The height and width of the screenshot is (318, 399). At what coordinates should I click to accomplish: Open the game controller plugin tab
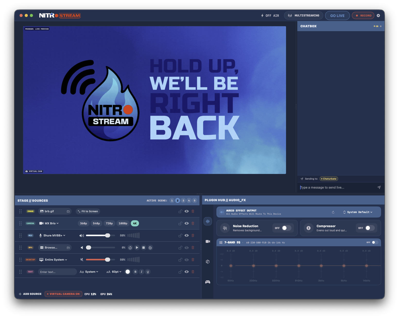coord(208,282)
